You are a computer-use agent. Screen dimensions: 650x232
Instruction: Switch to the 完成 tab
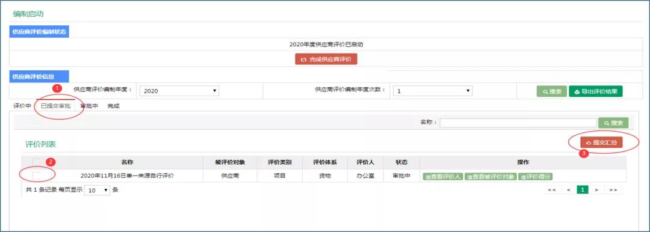click(x=113, y=106)
